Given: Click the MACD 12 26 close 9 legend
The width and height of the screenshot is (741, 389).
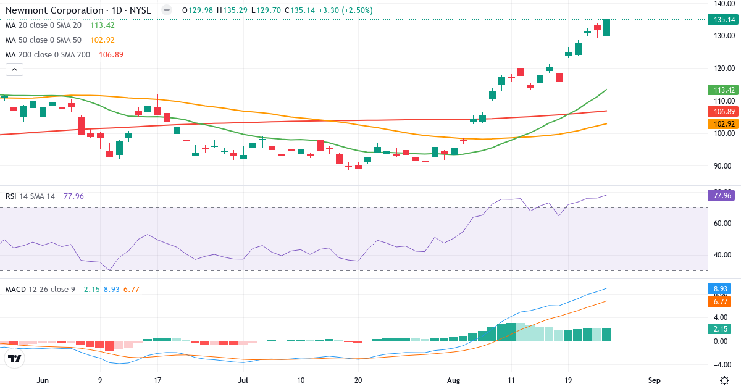Looking at the screenshot, I should tap(41, 289).
